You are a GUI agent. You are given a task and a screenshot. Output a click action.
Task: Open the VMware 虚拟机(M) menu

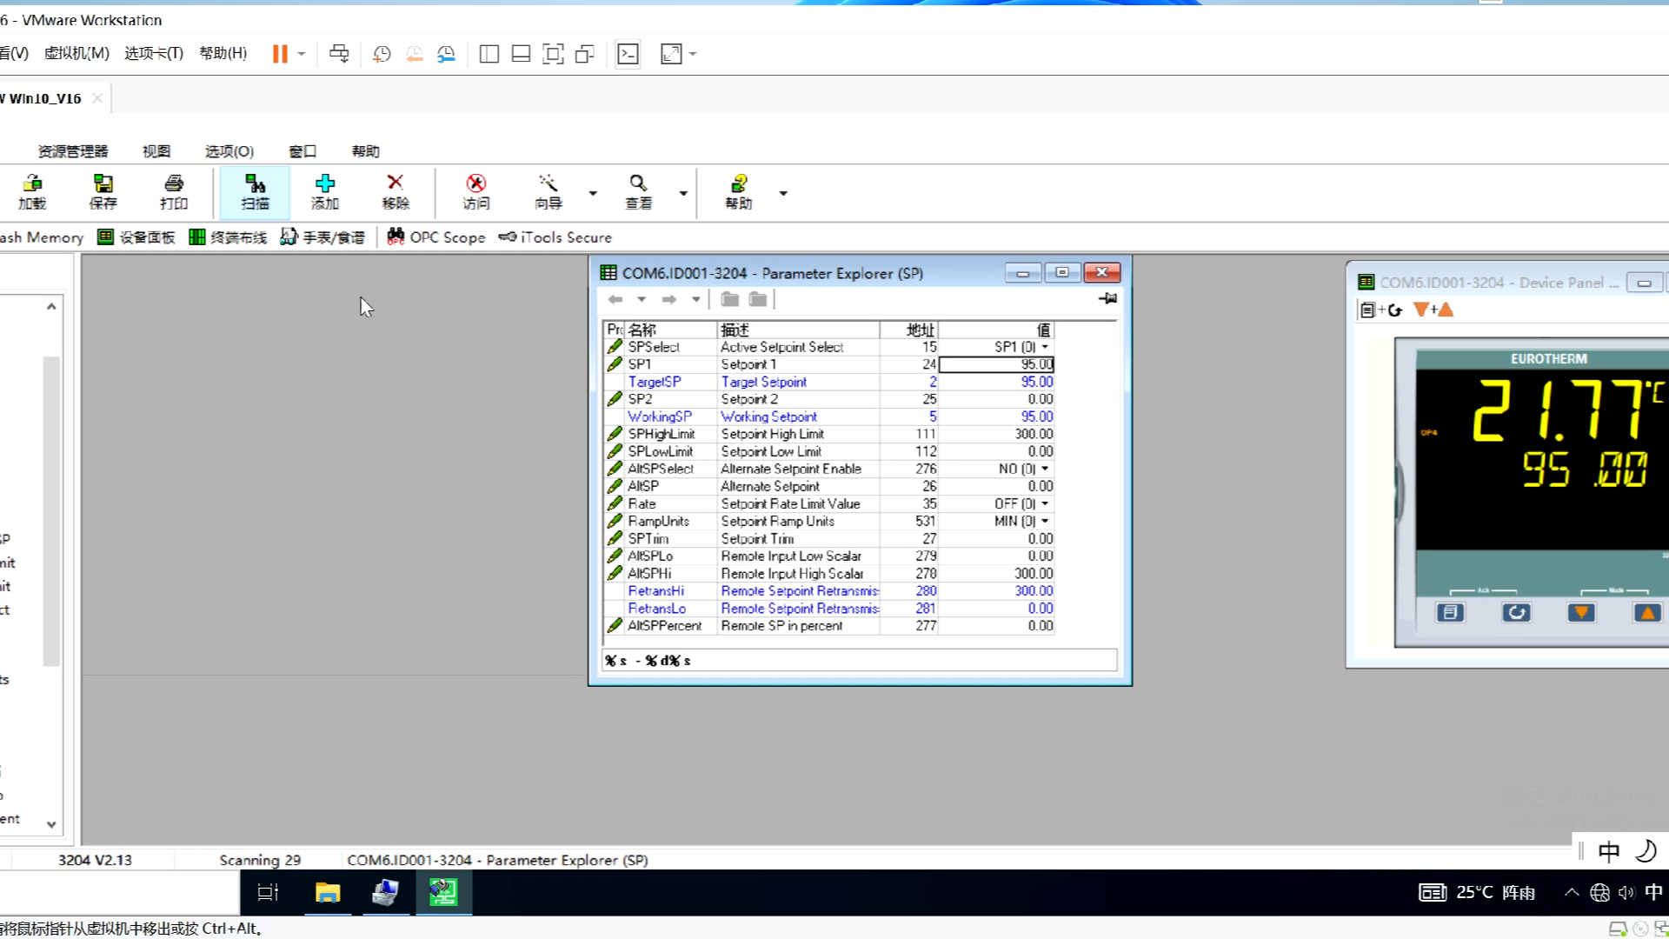(76, 53)
